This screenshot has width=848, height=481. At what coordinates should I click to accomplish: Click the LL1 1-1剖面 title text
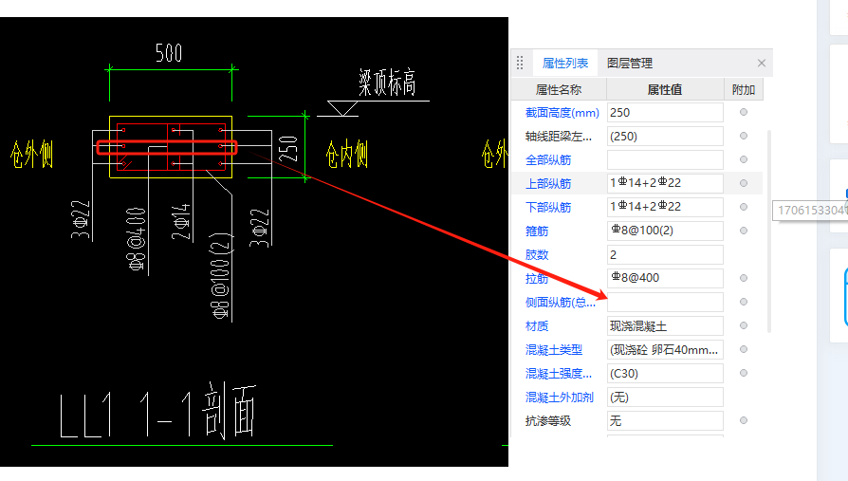(x=157, y=411)
